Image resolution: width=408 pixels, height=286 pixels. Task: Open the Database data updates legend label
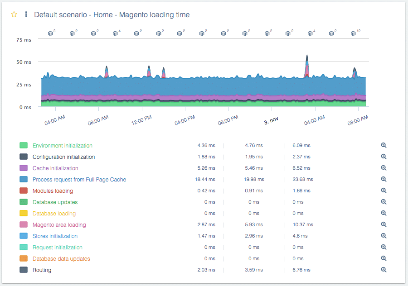pyautogui.click(x=61, y=259)
